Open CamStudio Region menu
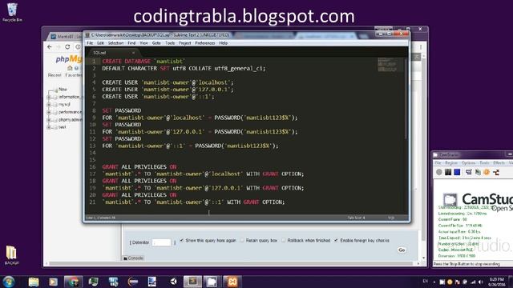513x288 pixels. coord(451,163)
